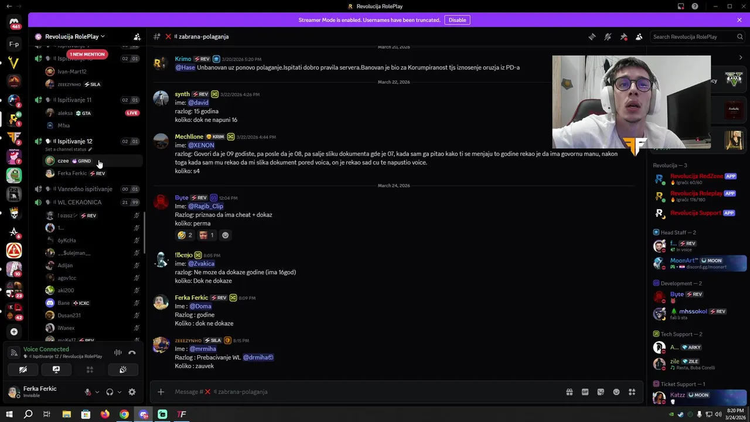Open notification settings bell icon
Screen dimensions: 750x422
tap(608, 36)
